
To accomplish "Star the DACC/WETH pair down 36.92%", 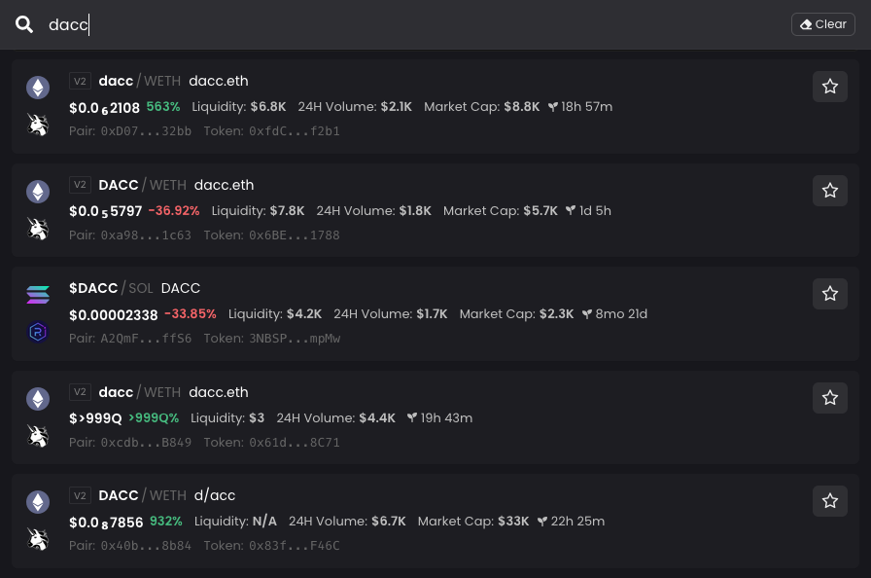I will click(x=830, y=191).
